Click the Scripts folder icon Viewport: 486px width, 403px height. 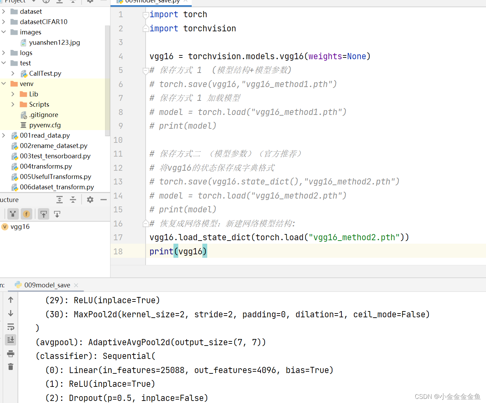(x=23, y=104)
